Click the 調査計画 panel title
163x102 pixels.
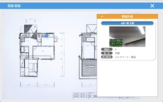point(127,17)
